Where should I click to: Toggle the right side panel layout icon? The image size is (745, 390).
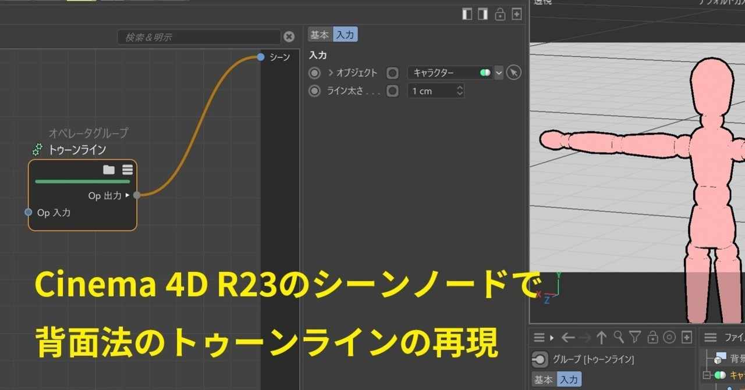(x=483, y=14)
